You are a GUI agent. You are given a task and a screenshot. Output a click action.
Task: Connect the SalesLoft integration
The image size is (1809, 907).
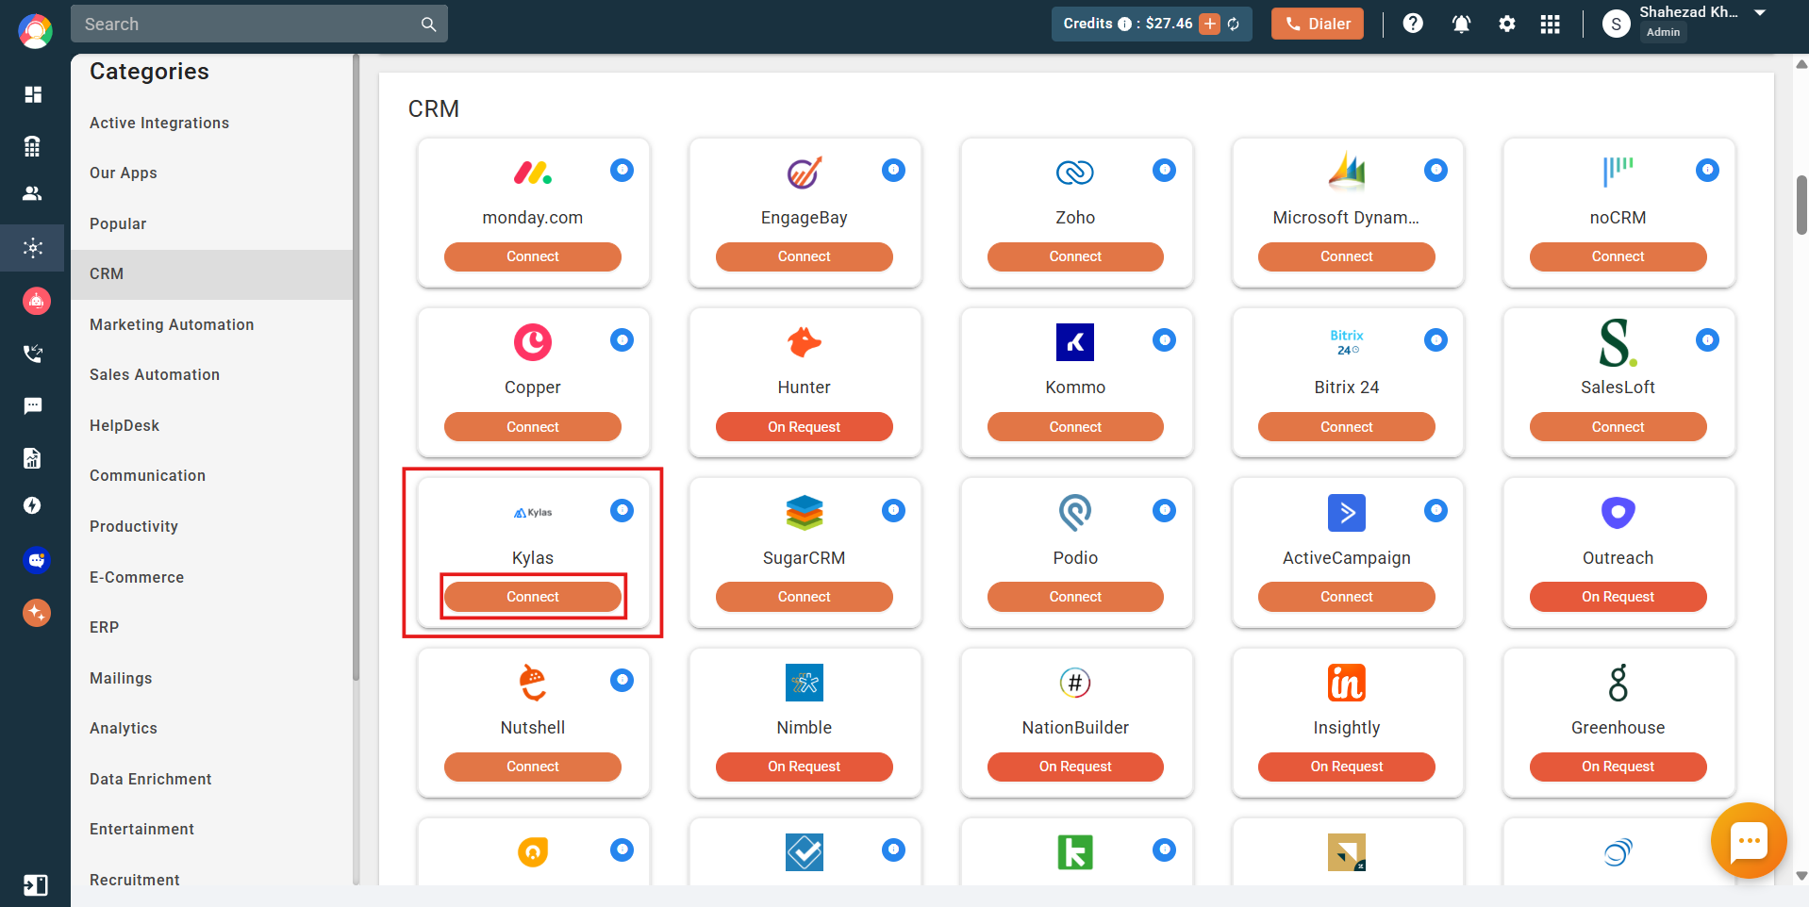pos(1618,427)
